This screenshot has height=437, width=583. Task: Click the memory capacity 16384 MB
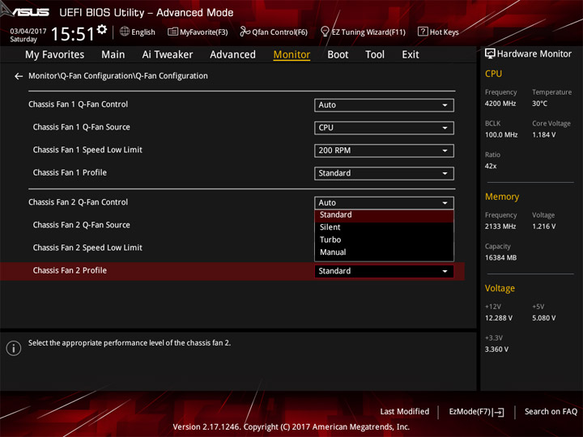click(x=500, y=258)
